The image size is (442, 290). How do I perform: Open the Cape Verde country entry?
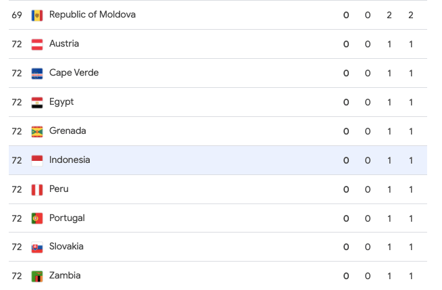pyautogui.click(x=74, y=72)
